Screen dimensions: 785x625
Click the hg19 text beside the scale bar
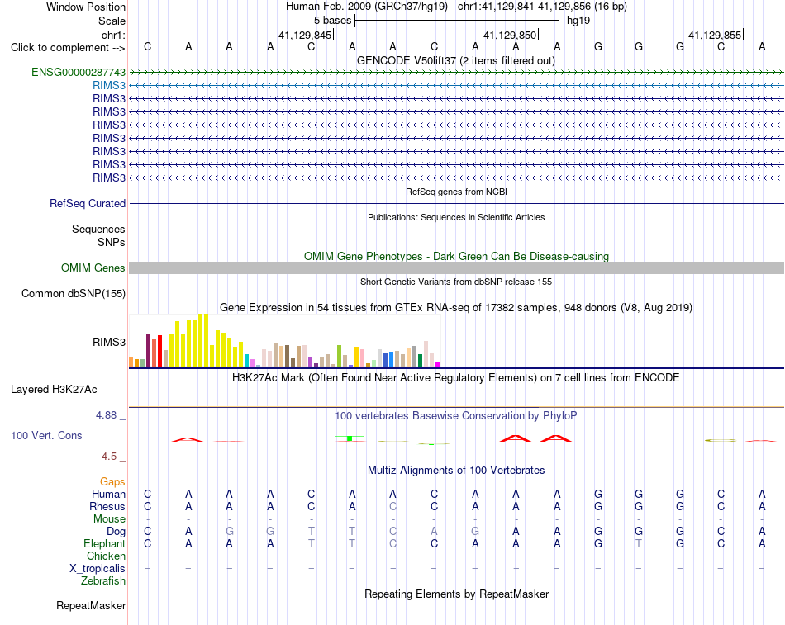tap(578, 21)
